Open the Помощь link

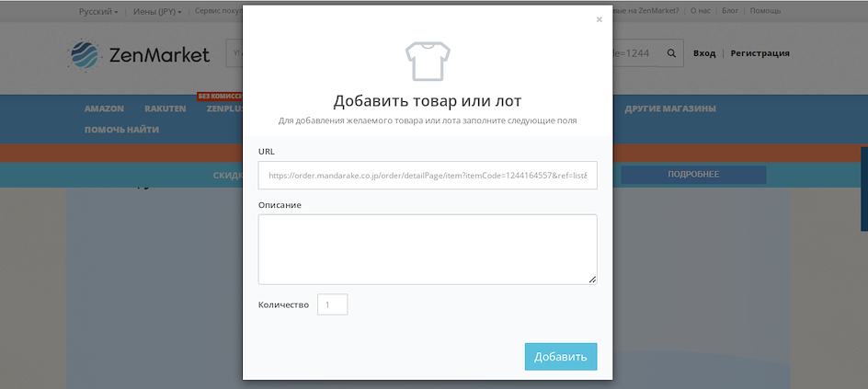(x=765, y=10)
